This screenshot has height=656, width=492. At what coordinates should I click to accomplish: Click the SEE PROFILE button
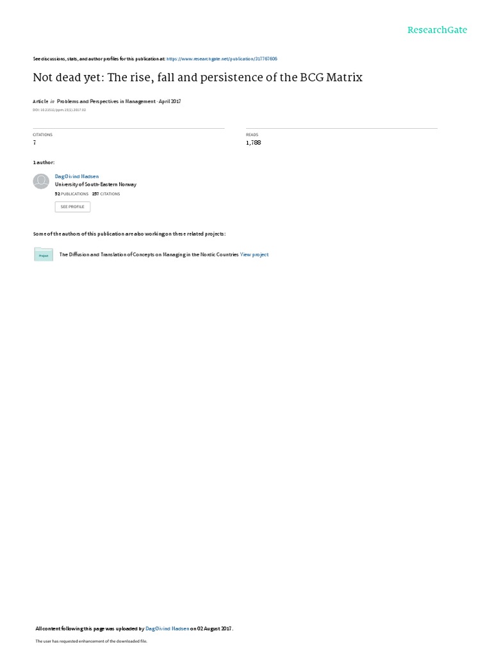[x=72, y=207]
